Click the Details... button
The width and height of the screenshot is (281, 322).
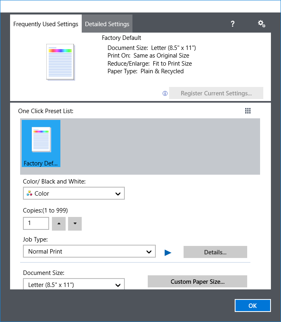point(215,252)
